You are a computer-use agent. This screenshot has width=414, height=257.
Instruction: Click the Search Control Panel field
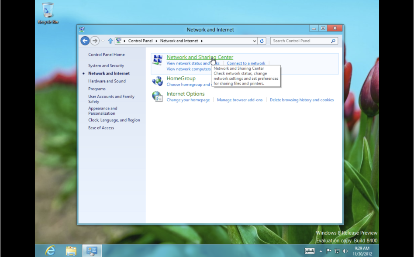[304, 41]
